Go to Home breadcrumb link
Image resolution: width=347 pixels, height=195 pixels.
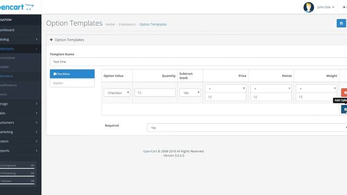coord(110,24)
